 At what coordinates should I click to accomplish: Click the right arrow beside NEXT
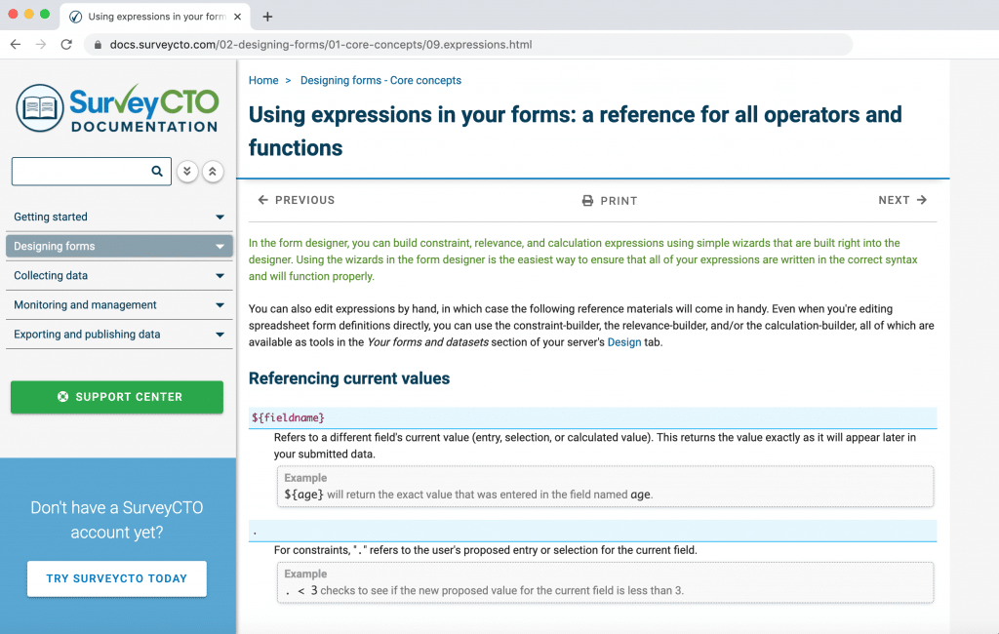pos(921,200)
